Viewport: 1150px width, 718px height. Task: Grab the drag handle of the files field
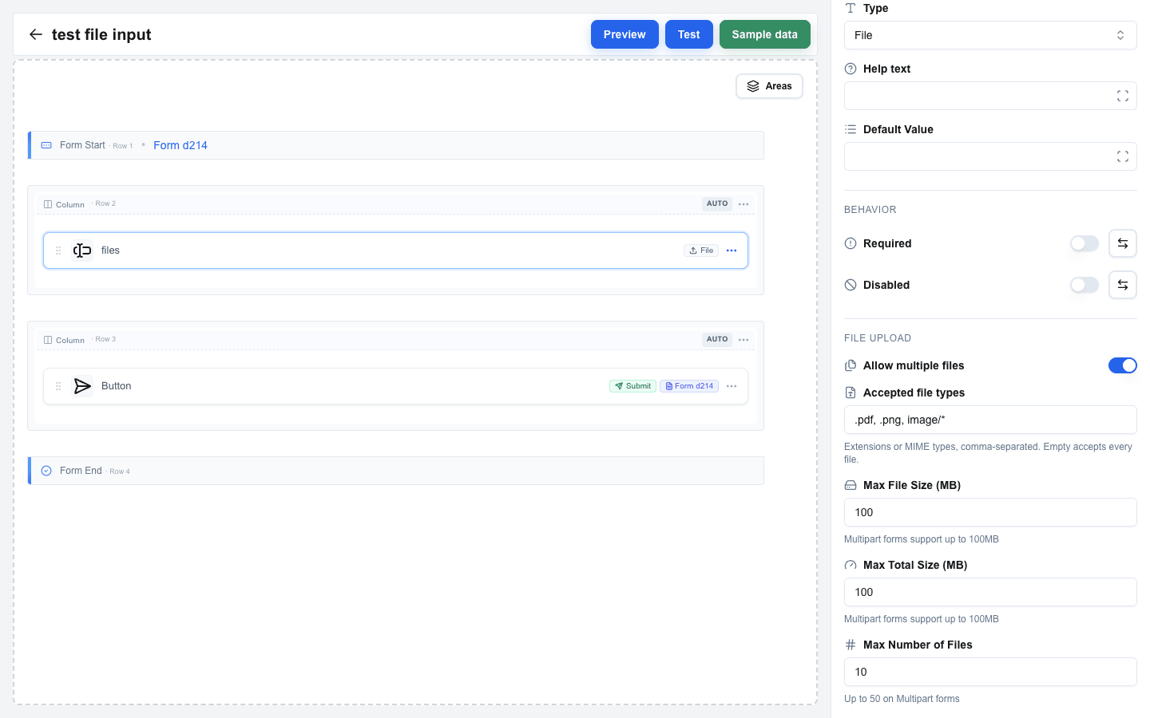coord(58,251)
